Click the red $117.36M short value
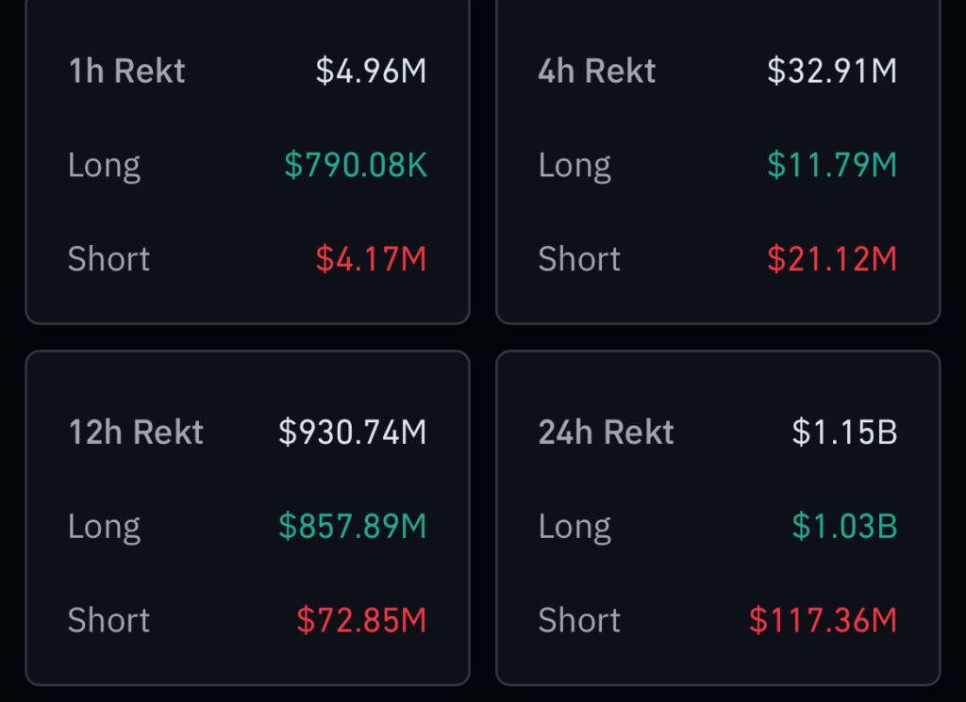This screenshot has height=702, width=966. click(823, 620)
